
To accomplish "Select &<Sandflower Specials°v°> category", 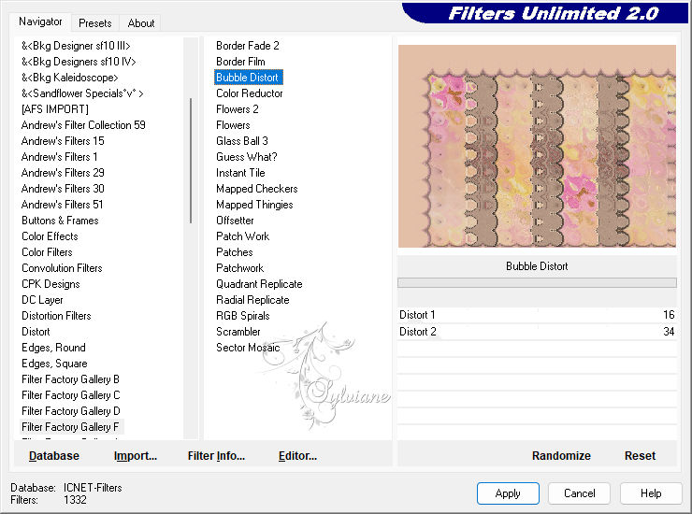I will click(x=82, y=93).
